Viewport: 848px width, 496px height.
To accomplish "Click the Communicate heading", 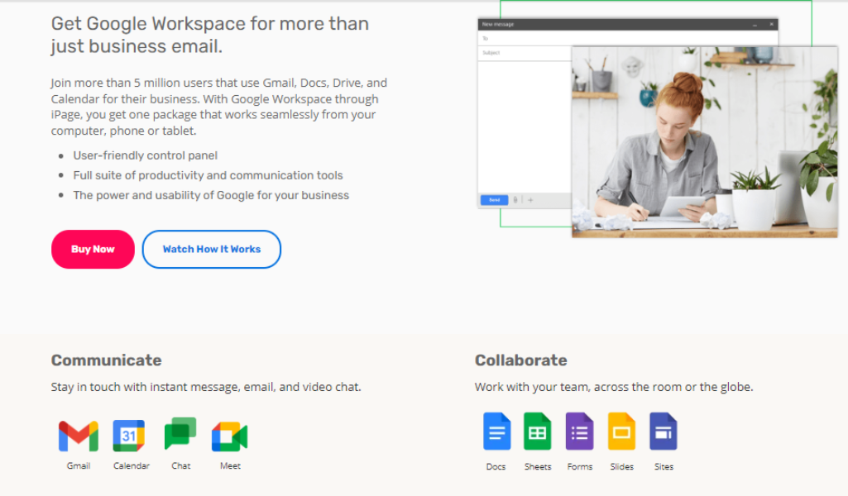I will click(x=107, y=360).
